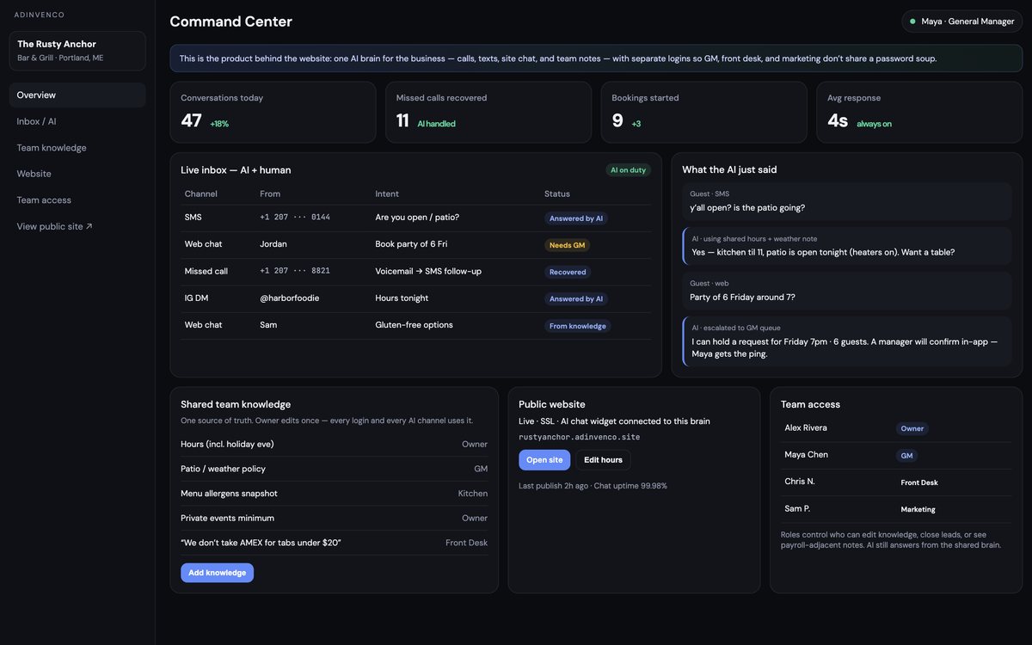
Task: Select Website in the sidebar
Action: click(x=77, y=174)
